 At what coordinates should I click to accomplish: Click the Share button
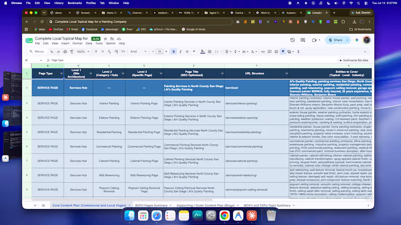click(x=335, y=40)
